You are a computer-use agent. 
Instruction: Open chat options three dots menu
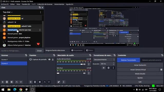point(40,12)
